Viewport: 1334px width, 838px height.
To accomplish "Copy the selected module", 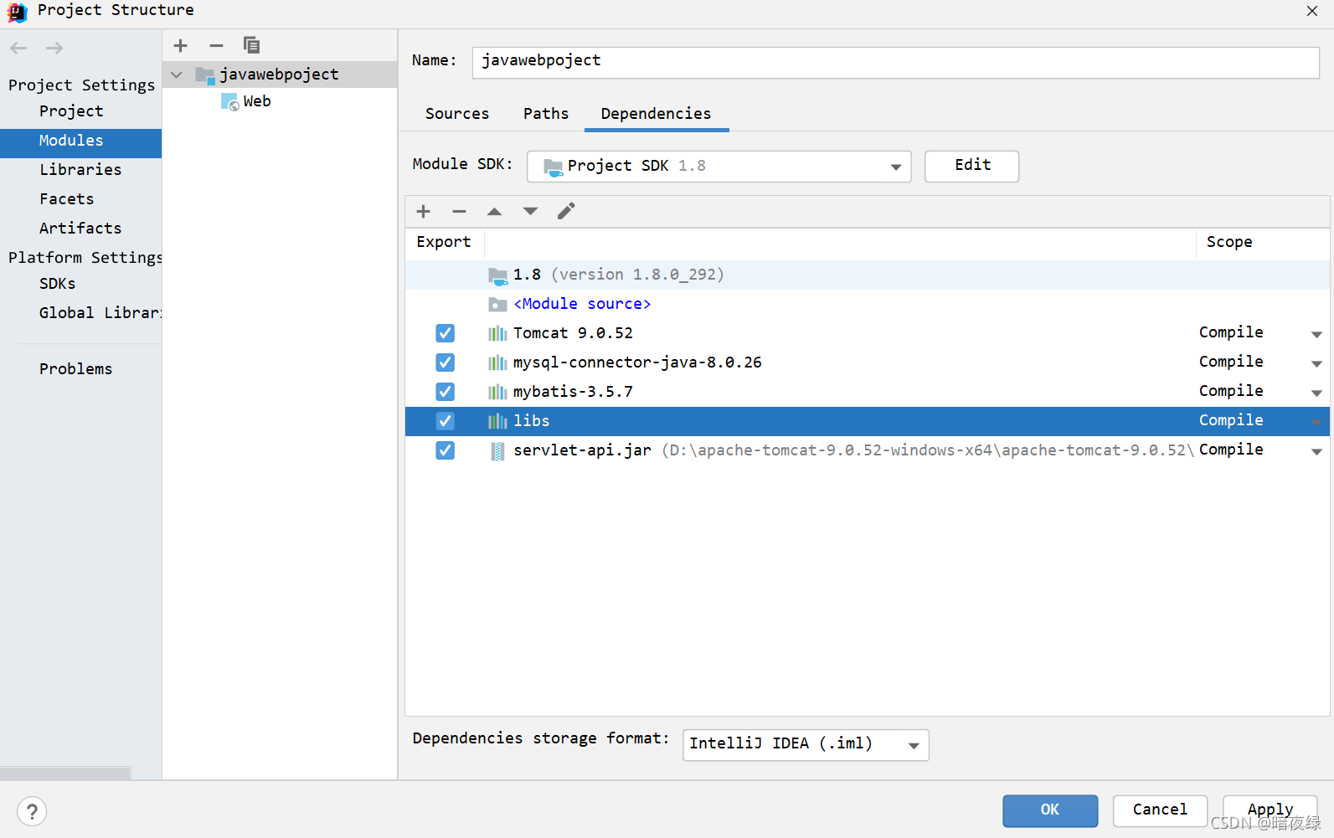I will tap(251, 45).
